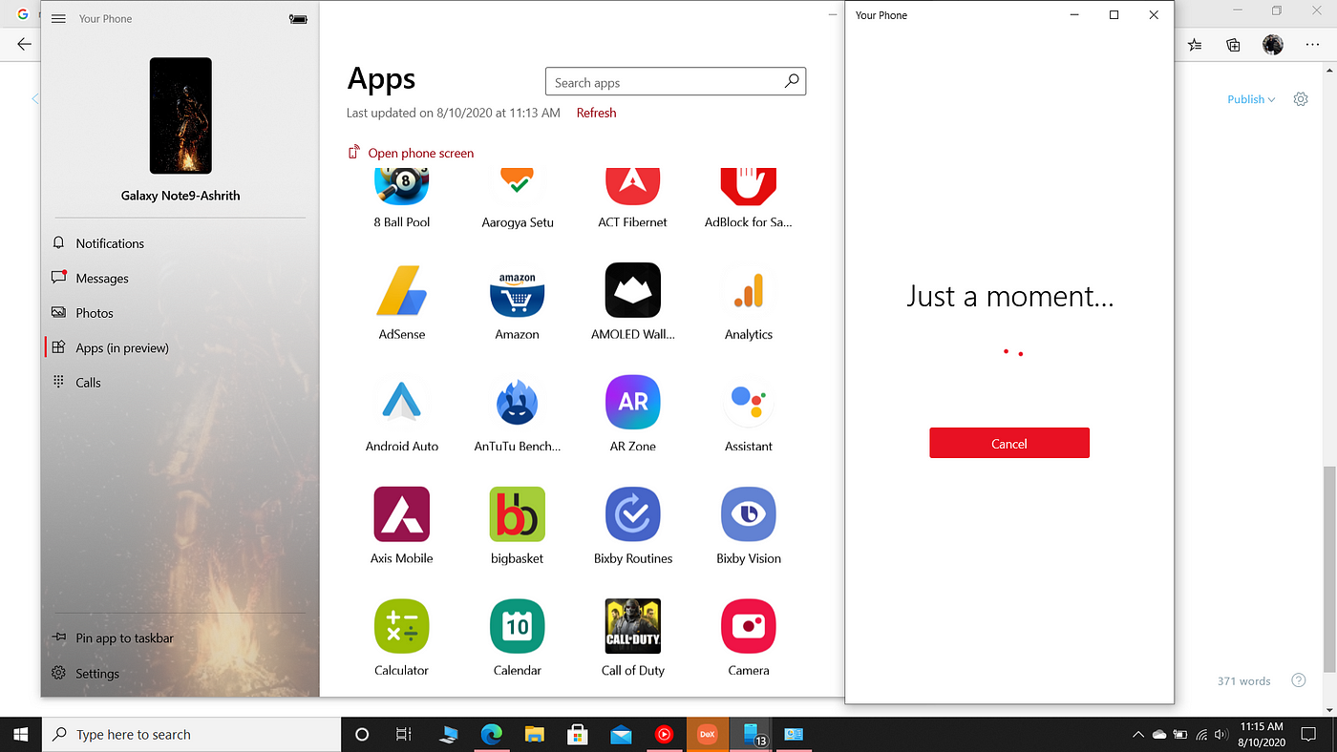Image resolution: width=1337 pixels, height=752 pixels.
Task: Launch the AnTuTu Benchmark app
Action: tap(517, 402)
